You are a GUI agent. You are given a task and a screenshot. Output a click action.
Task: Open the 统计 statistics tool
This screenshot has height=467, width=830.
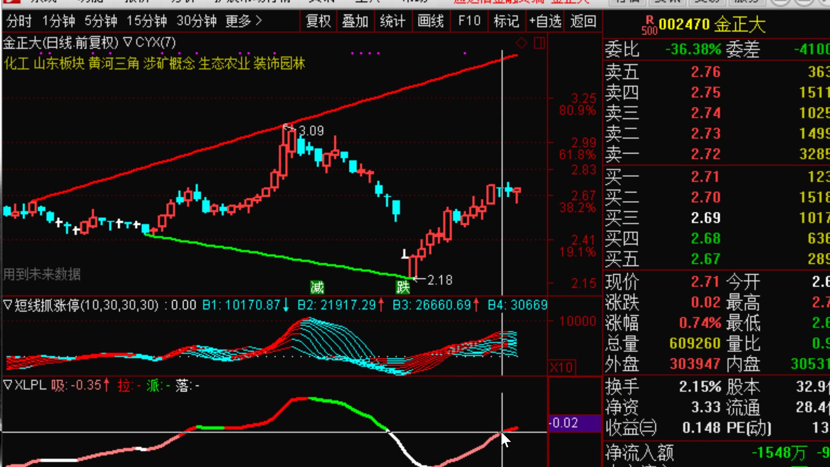click(x=393, y=21)
